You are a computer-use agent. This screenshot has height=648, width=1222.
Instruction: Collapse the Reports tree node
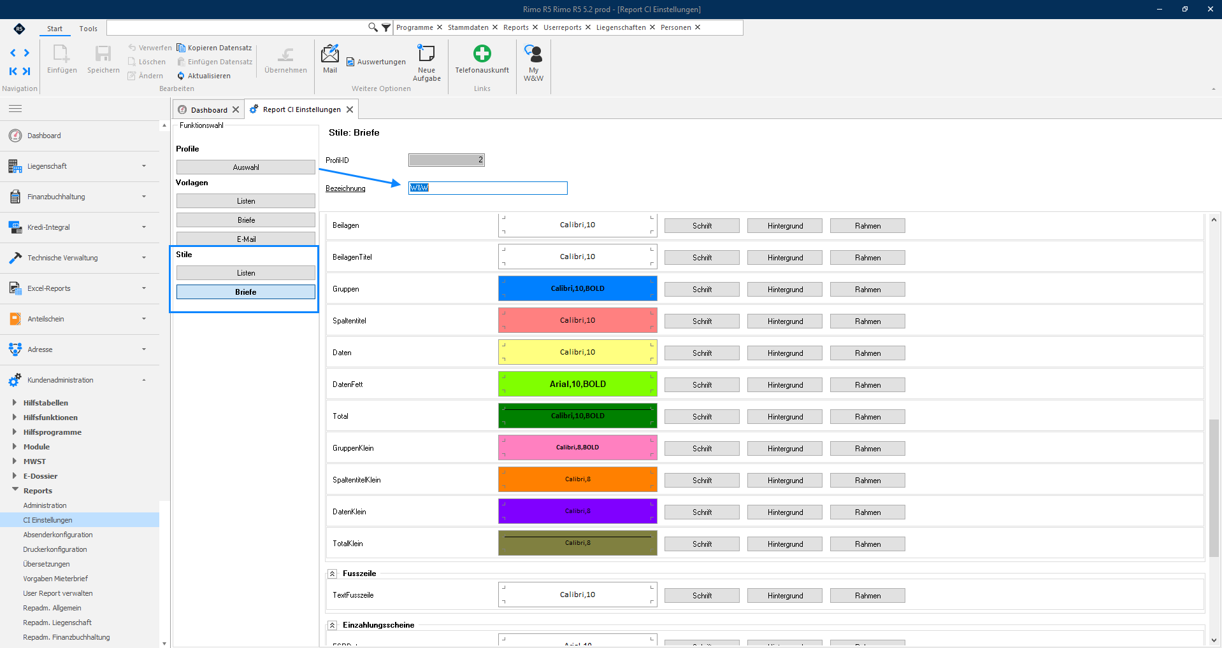tap(15, 490)
